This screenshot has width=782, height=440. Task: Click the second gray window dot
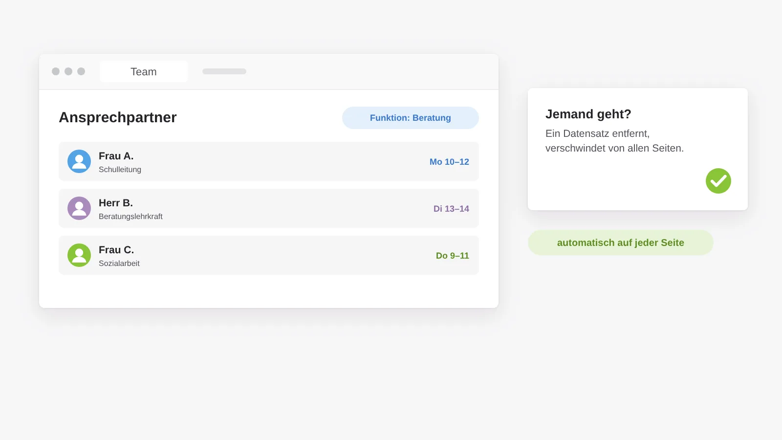tap(68, 71)
